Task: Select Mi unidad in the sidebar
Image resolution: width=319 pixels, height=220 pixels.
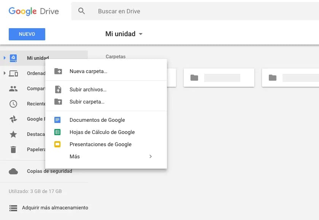Action: click(38, 58)
